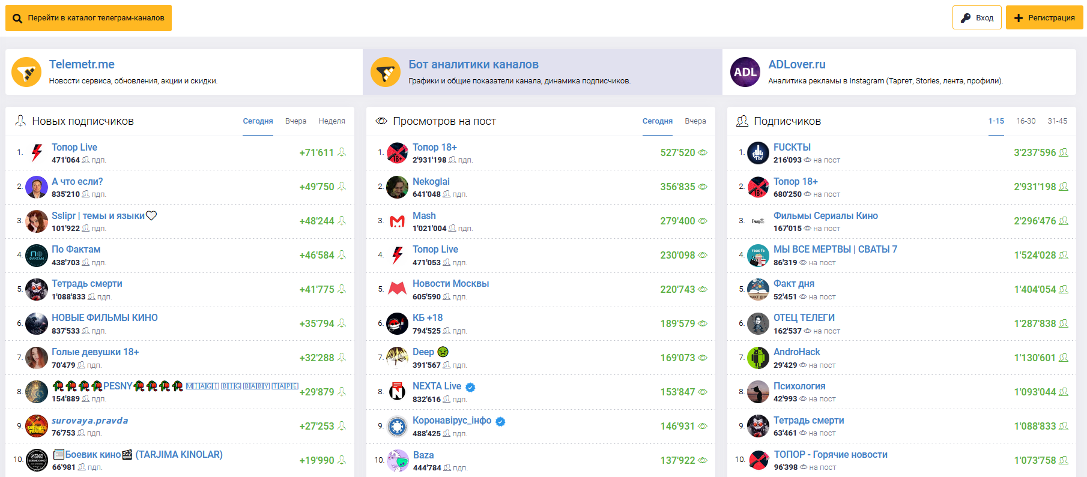This screenshot has height=477, width=1087.
Task: Click the Deep channel avatar
Action: (398, 358)
